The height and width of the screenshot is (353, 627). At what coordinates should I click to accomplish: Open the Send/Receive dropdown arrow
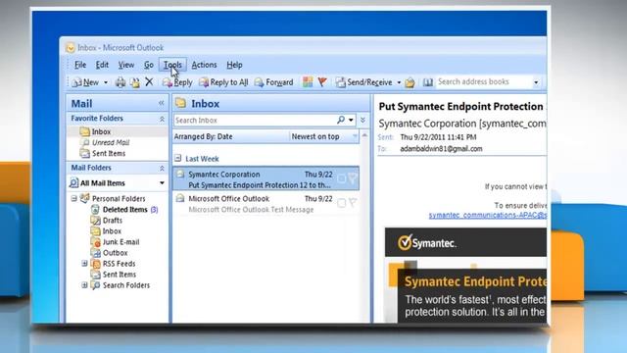(399, 82)
